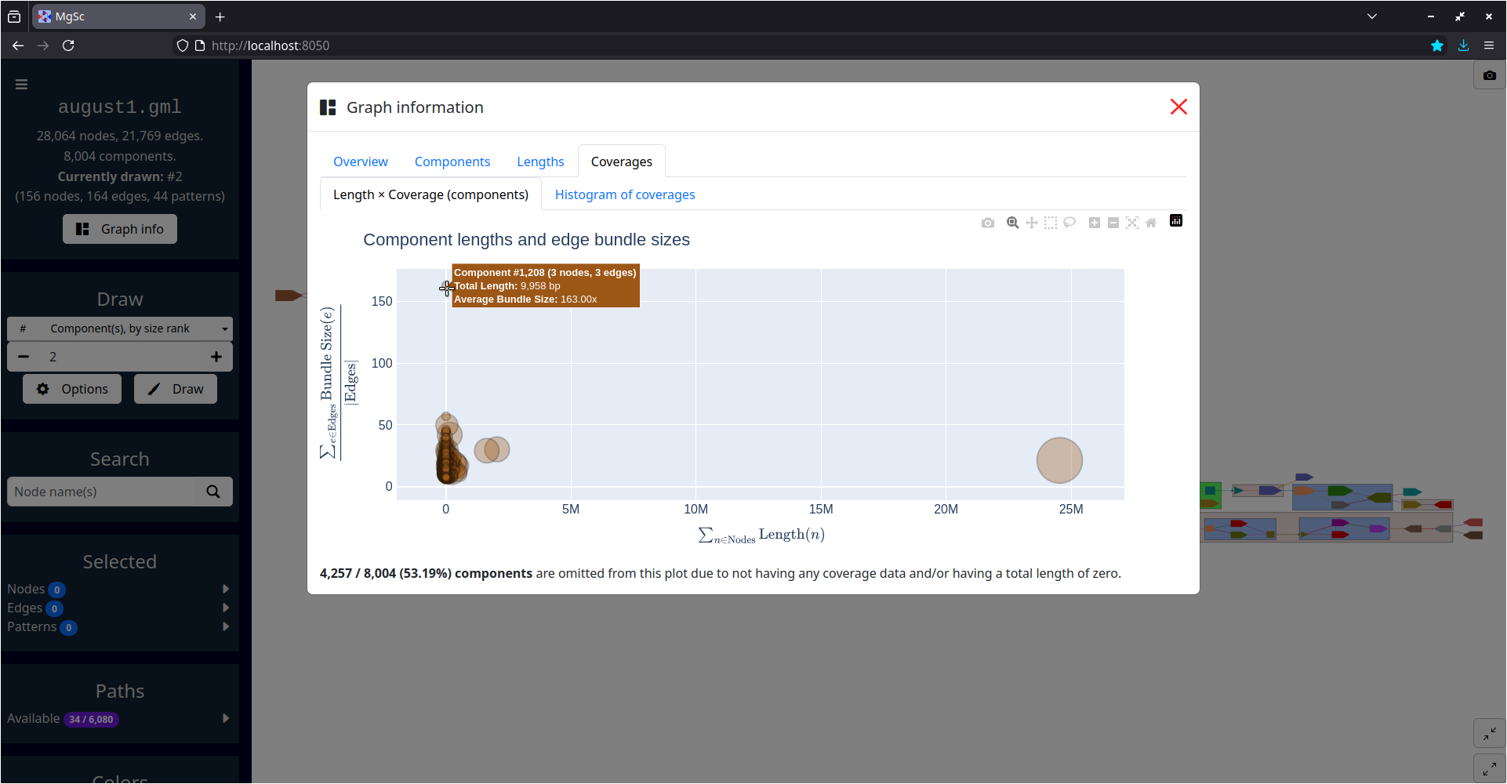Zoom out on the plot

[1113, 223]
